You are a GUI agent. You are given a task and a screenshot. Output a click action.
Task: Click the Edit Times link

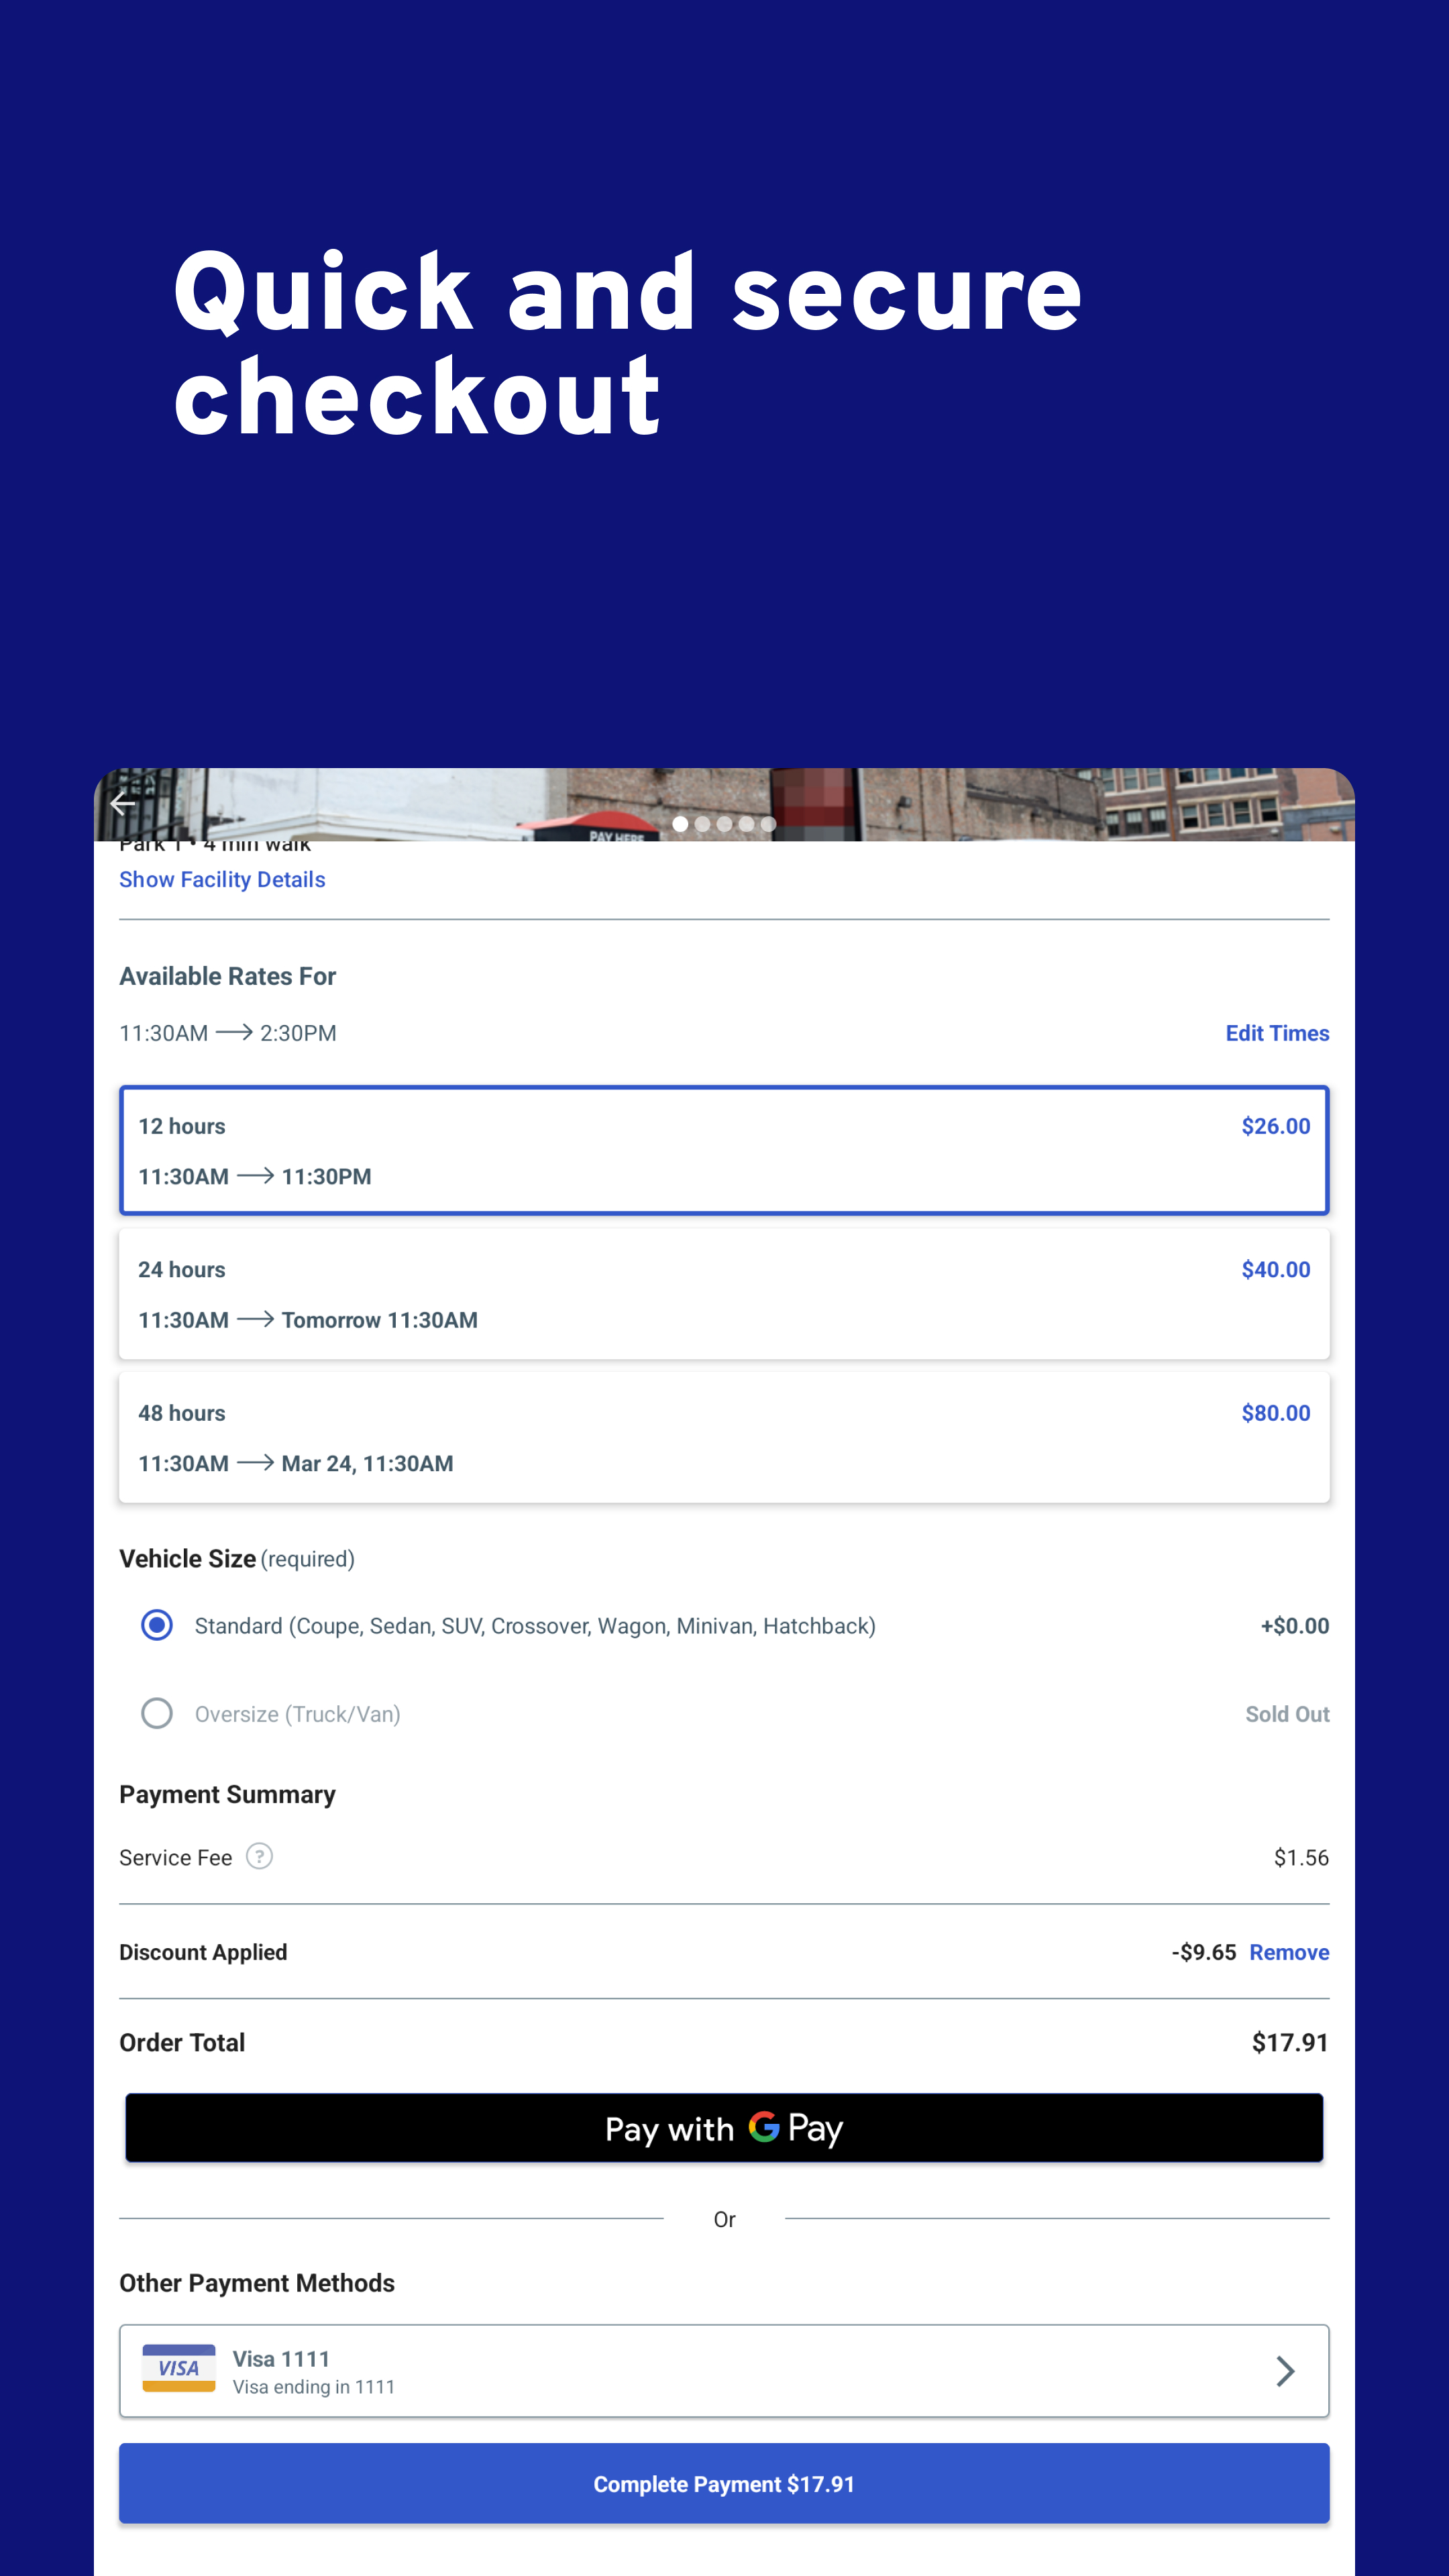tap(1276, 1033)
